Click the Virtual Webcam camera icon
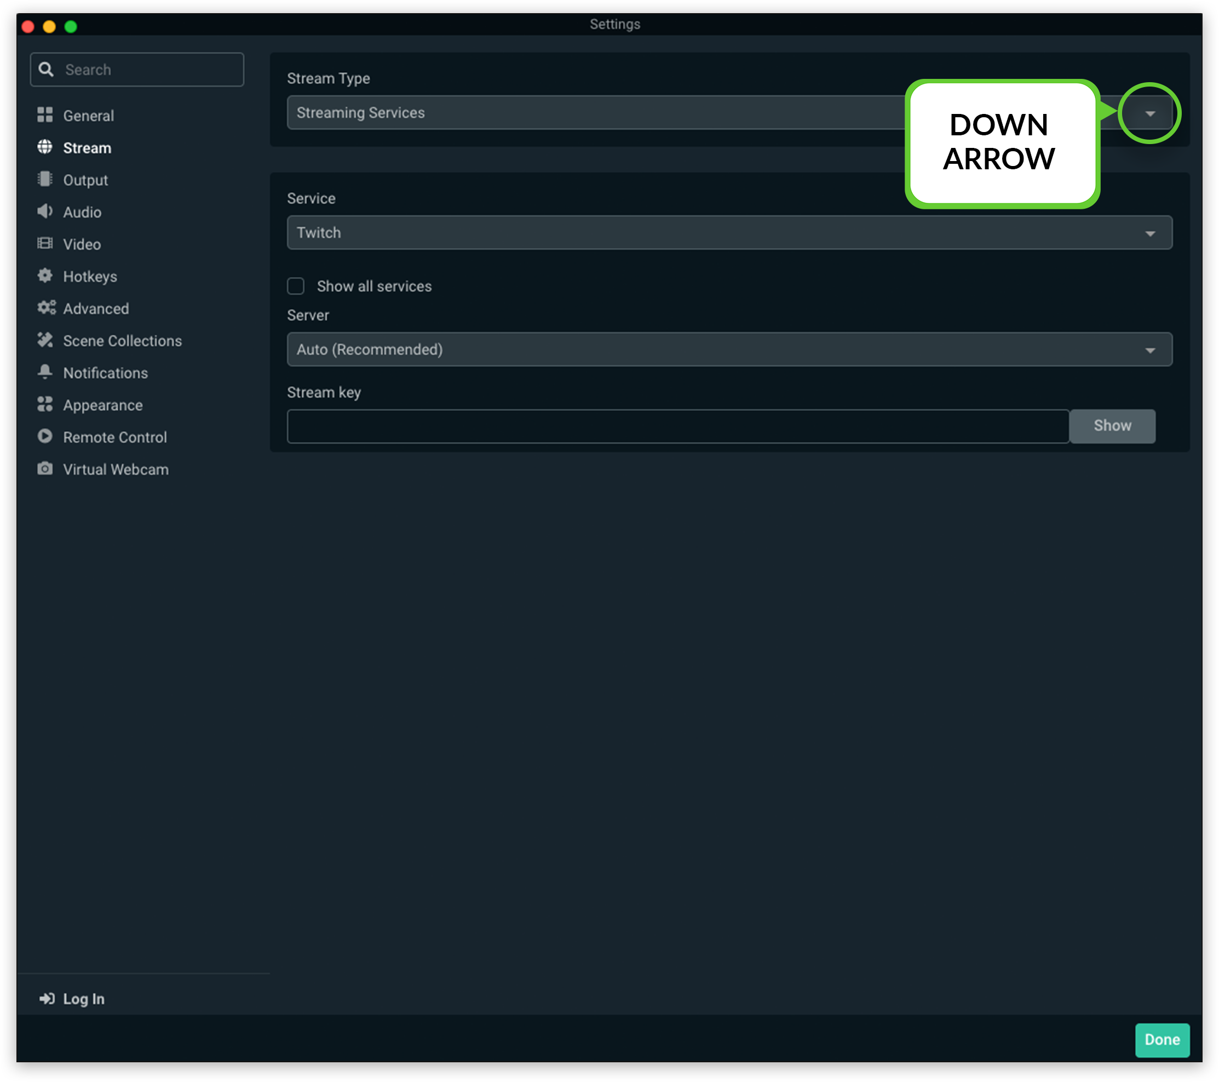1219x1082 pixels. coord(45,469)
